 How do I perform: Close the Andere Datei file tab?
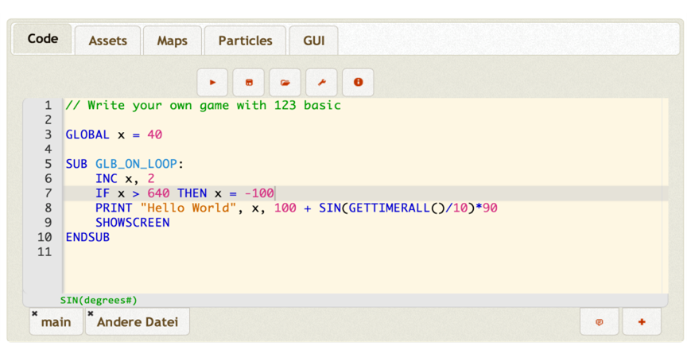pyautogui.click(x=91, y=313)
